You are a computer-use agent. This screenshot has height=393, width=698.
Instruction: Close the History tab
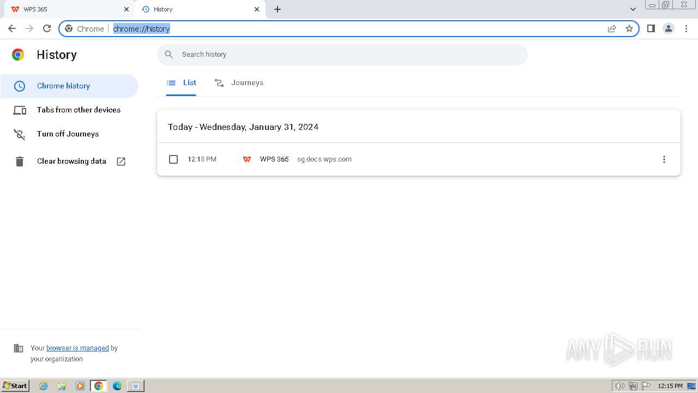click(257, 9)
